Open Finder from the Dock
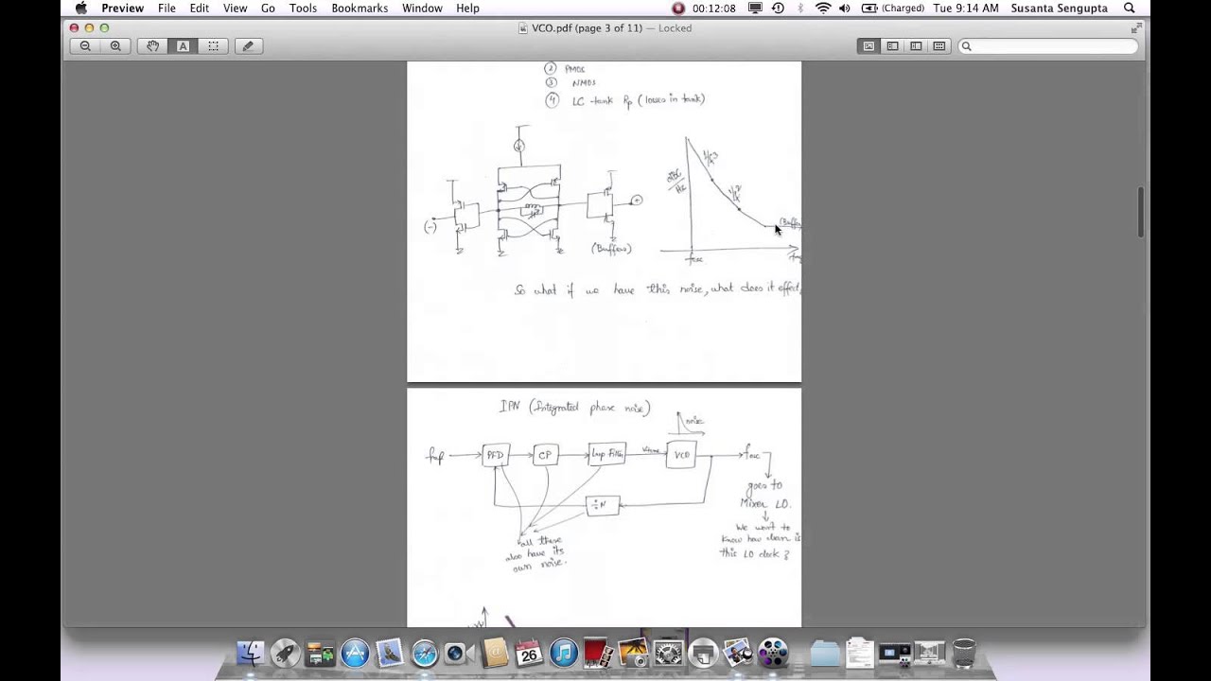The width and height of the screenshot is (1211, 681). point(251,653)
